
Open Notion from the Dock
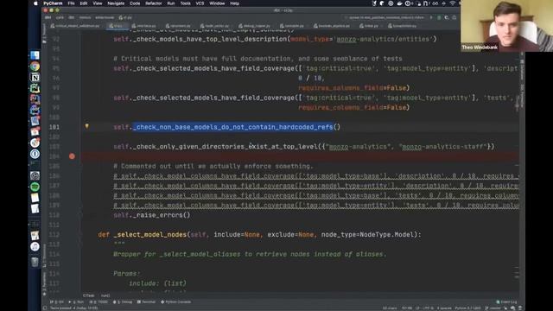point(35,77)
